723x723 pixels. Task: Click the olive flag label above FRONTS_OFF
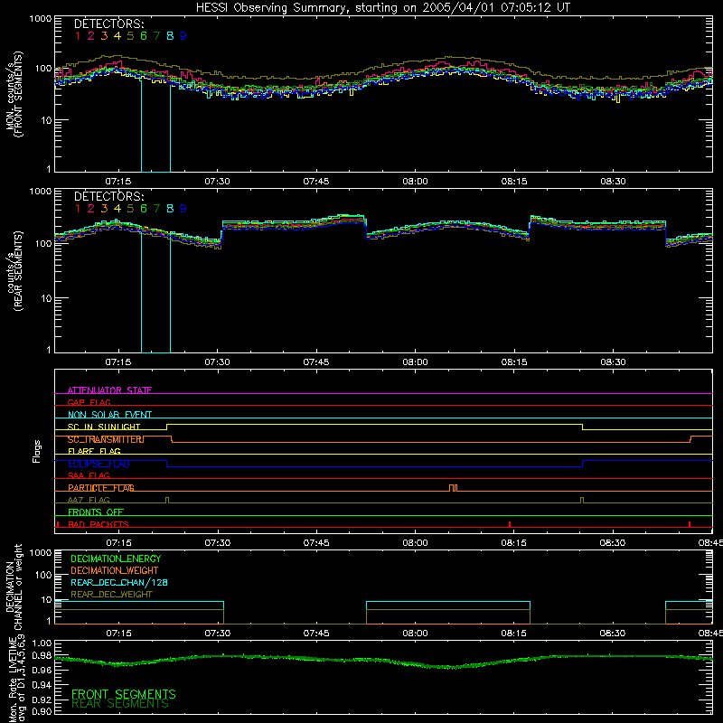tap(89, 500)
